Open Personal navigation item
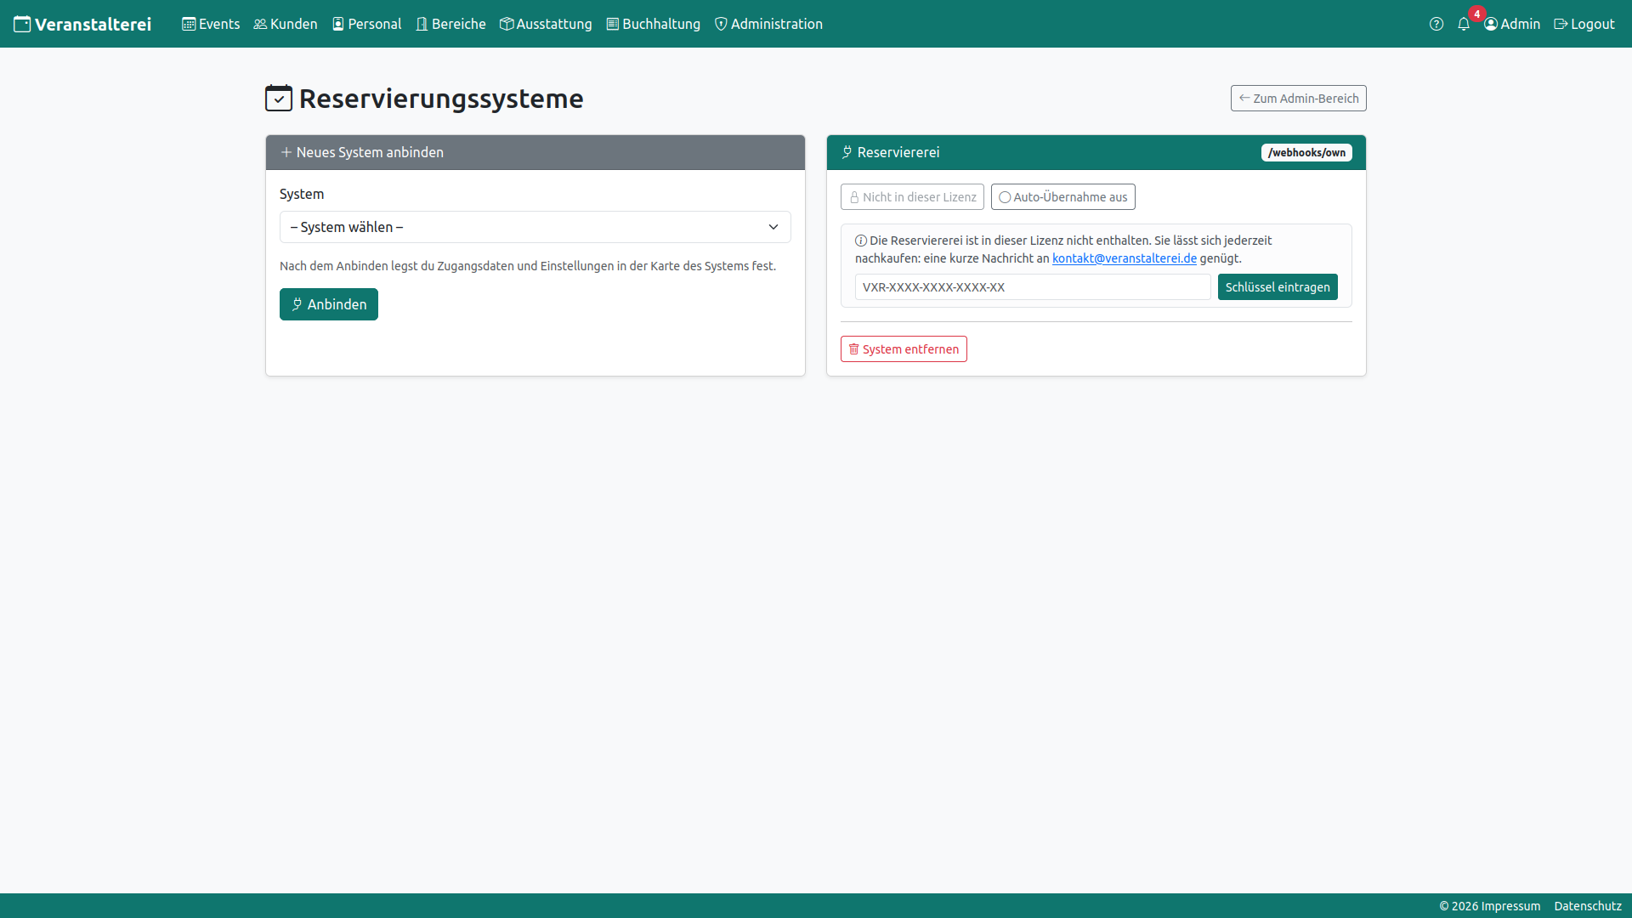The image size is (1632, 918). coord(366,24)
